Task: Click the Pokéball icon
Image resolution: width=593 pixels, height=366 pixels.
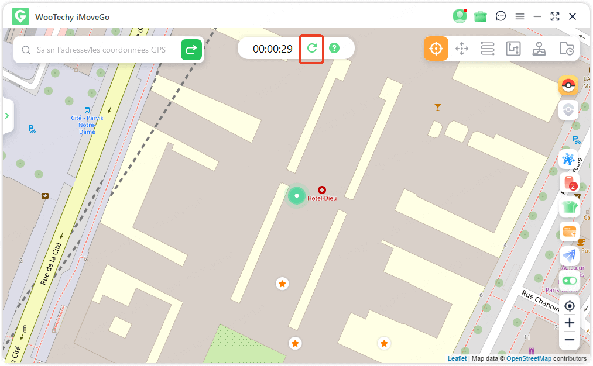Action: 568,86
